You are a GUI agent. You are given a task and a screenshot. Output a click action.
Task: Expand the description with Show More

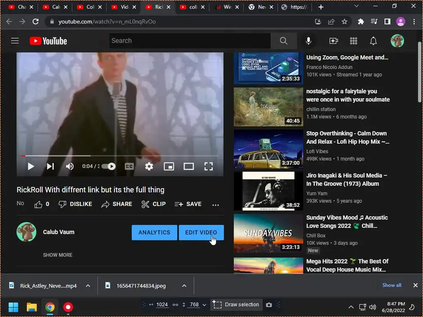[58, 255]
